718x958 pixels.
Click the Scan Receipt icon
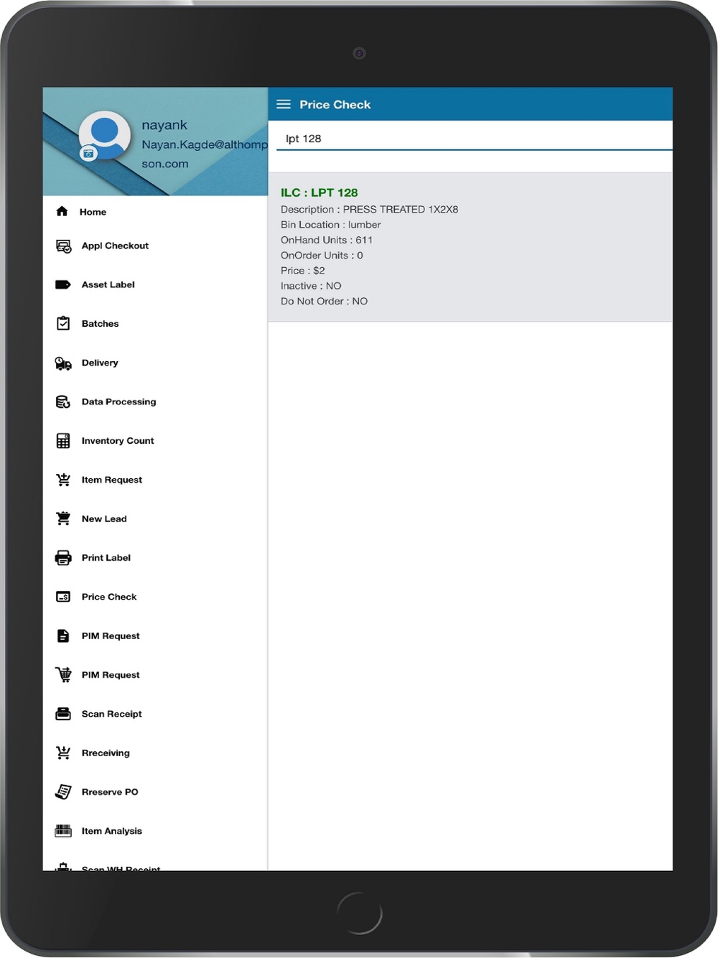coord(63,714)
